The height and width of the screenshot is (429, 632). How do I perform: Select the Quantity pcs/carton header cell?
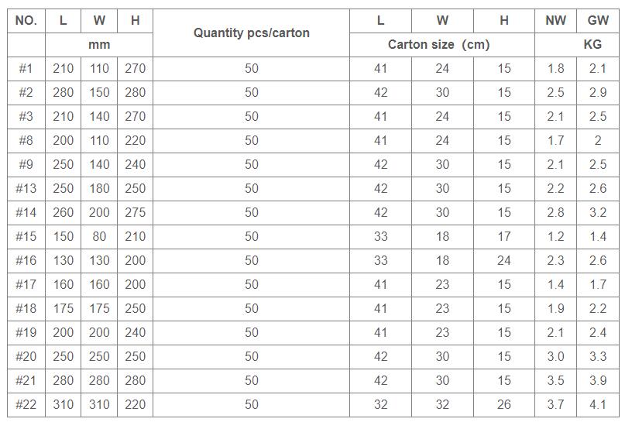pos(251,33)
